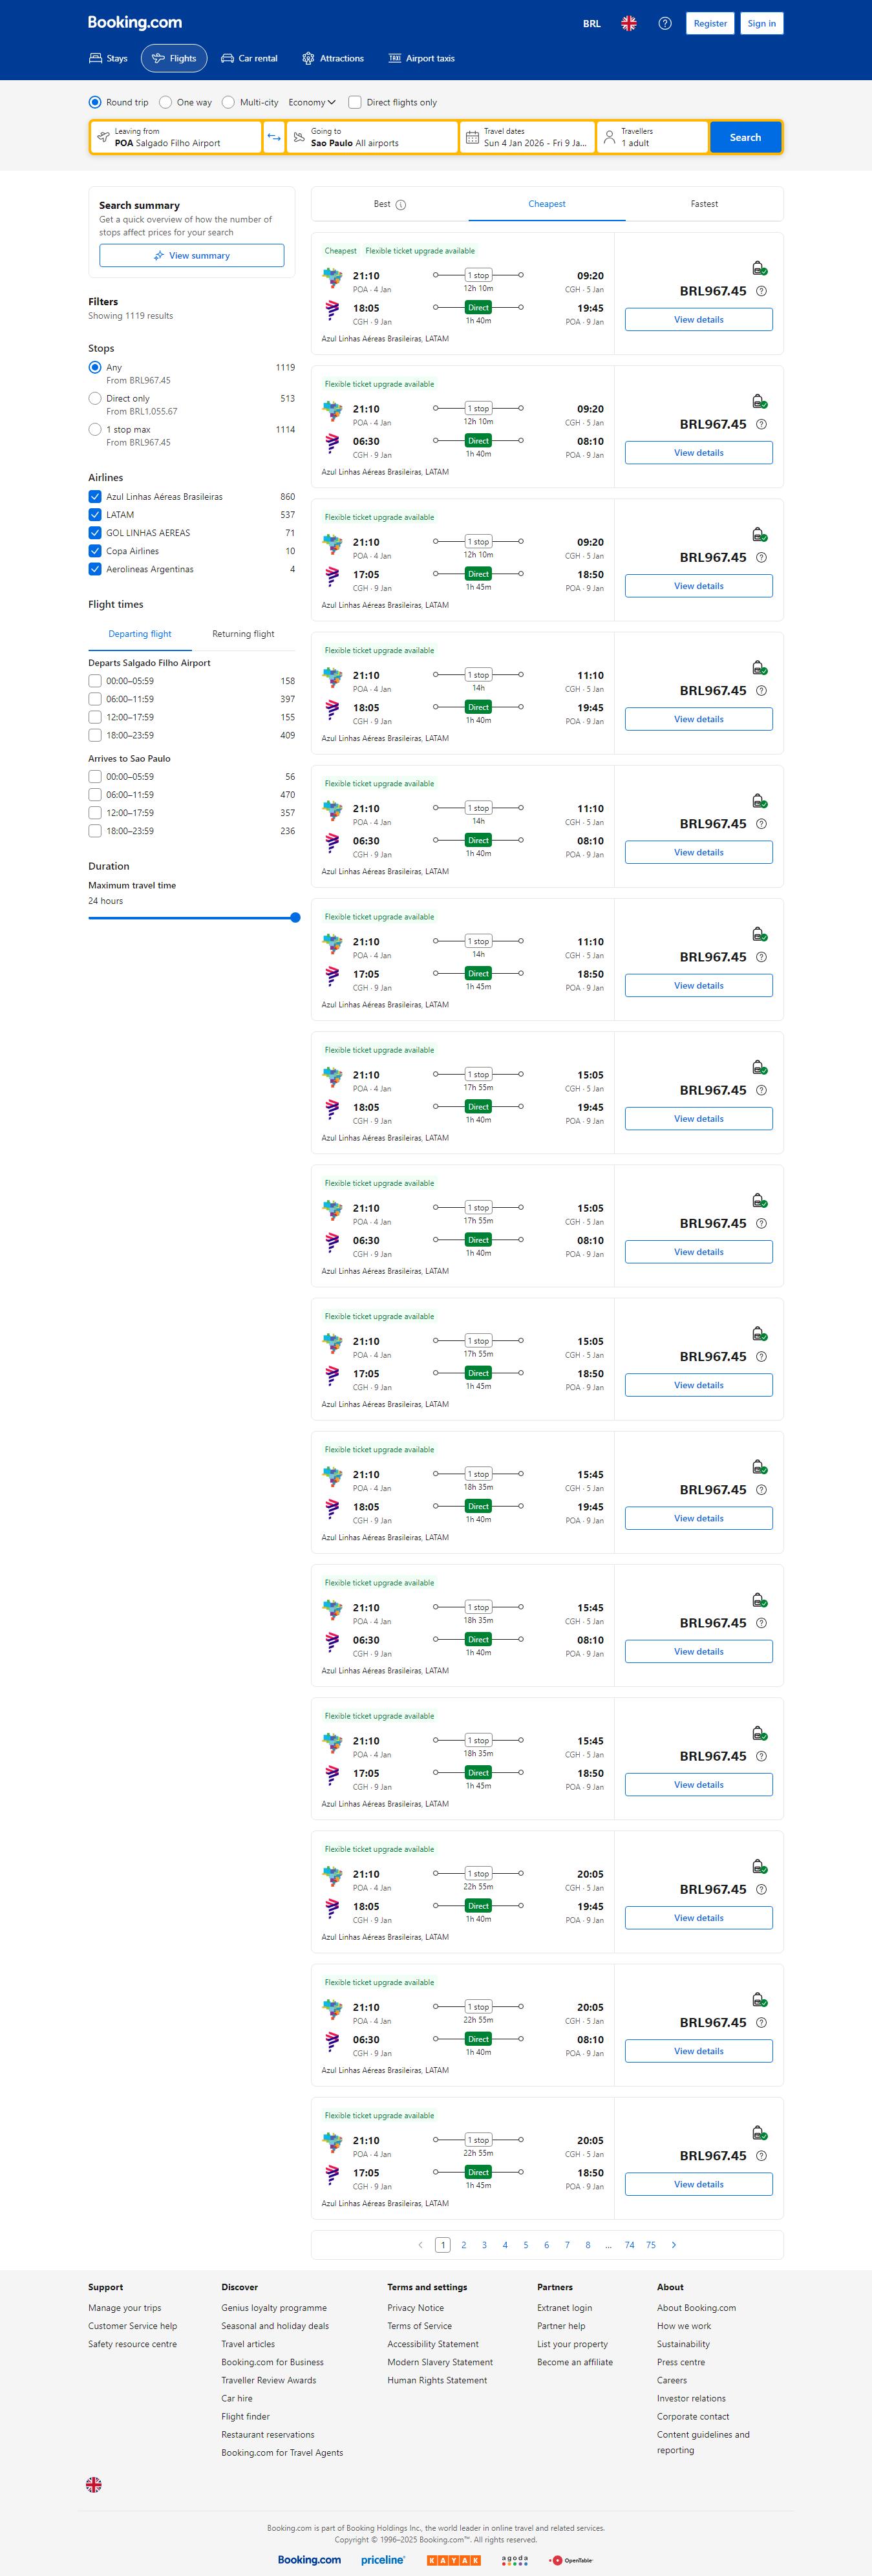The height and width of the screenshot is (2576, 872).
Task: Switch to the Fastest tab
Action: [x=704, y=204]
